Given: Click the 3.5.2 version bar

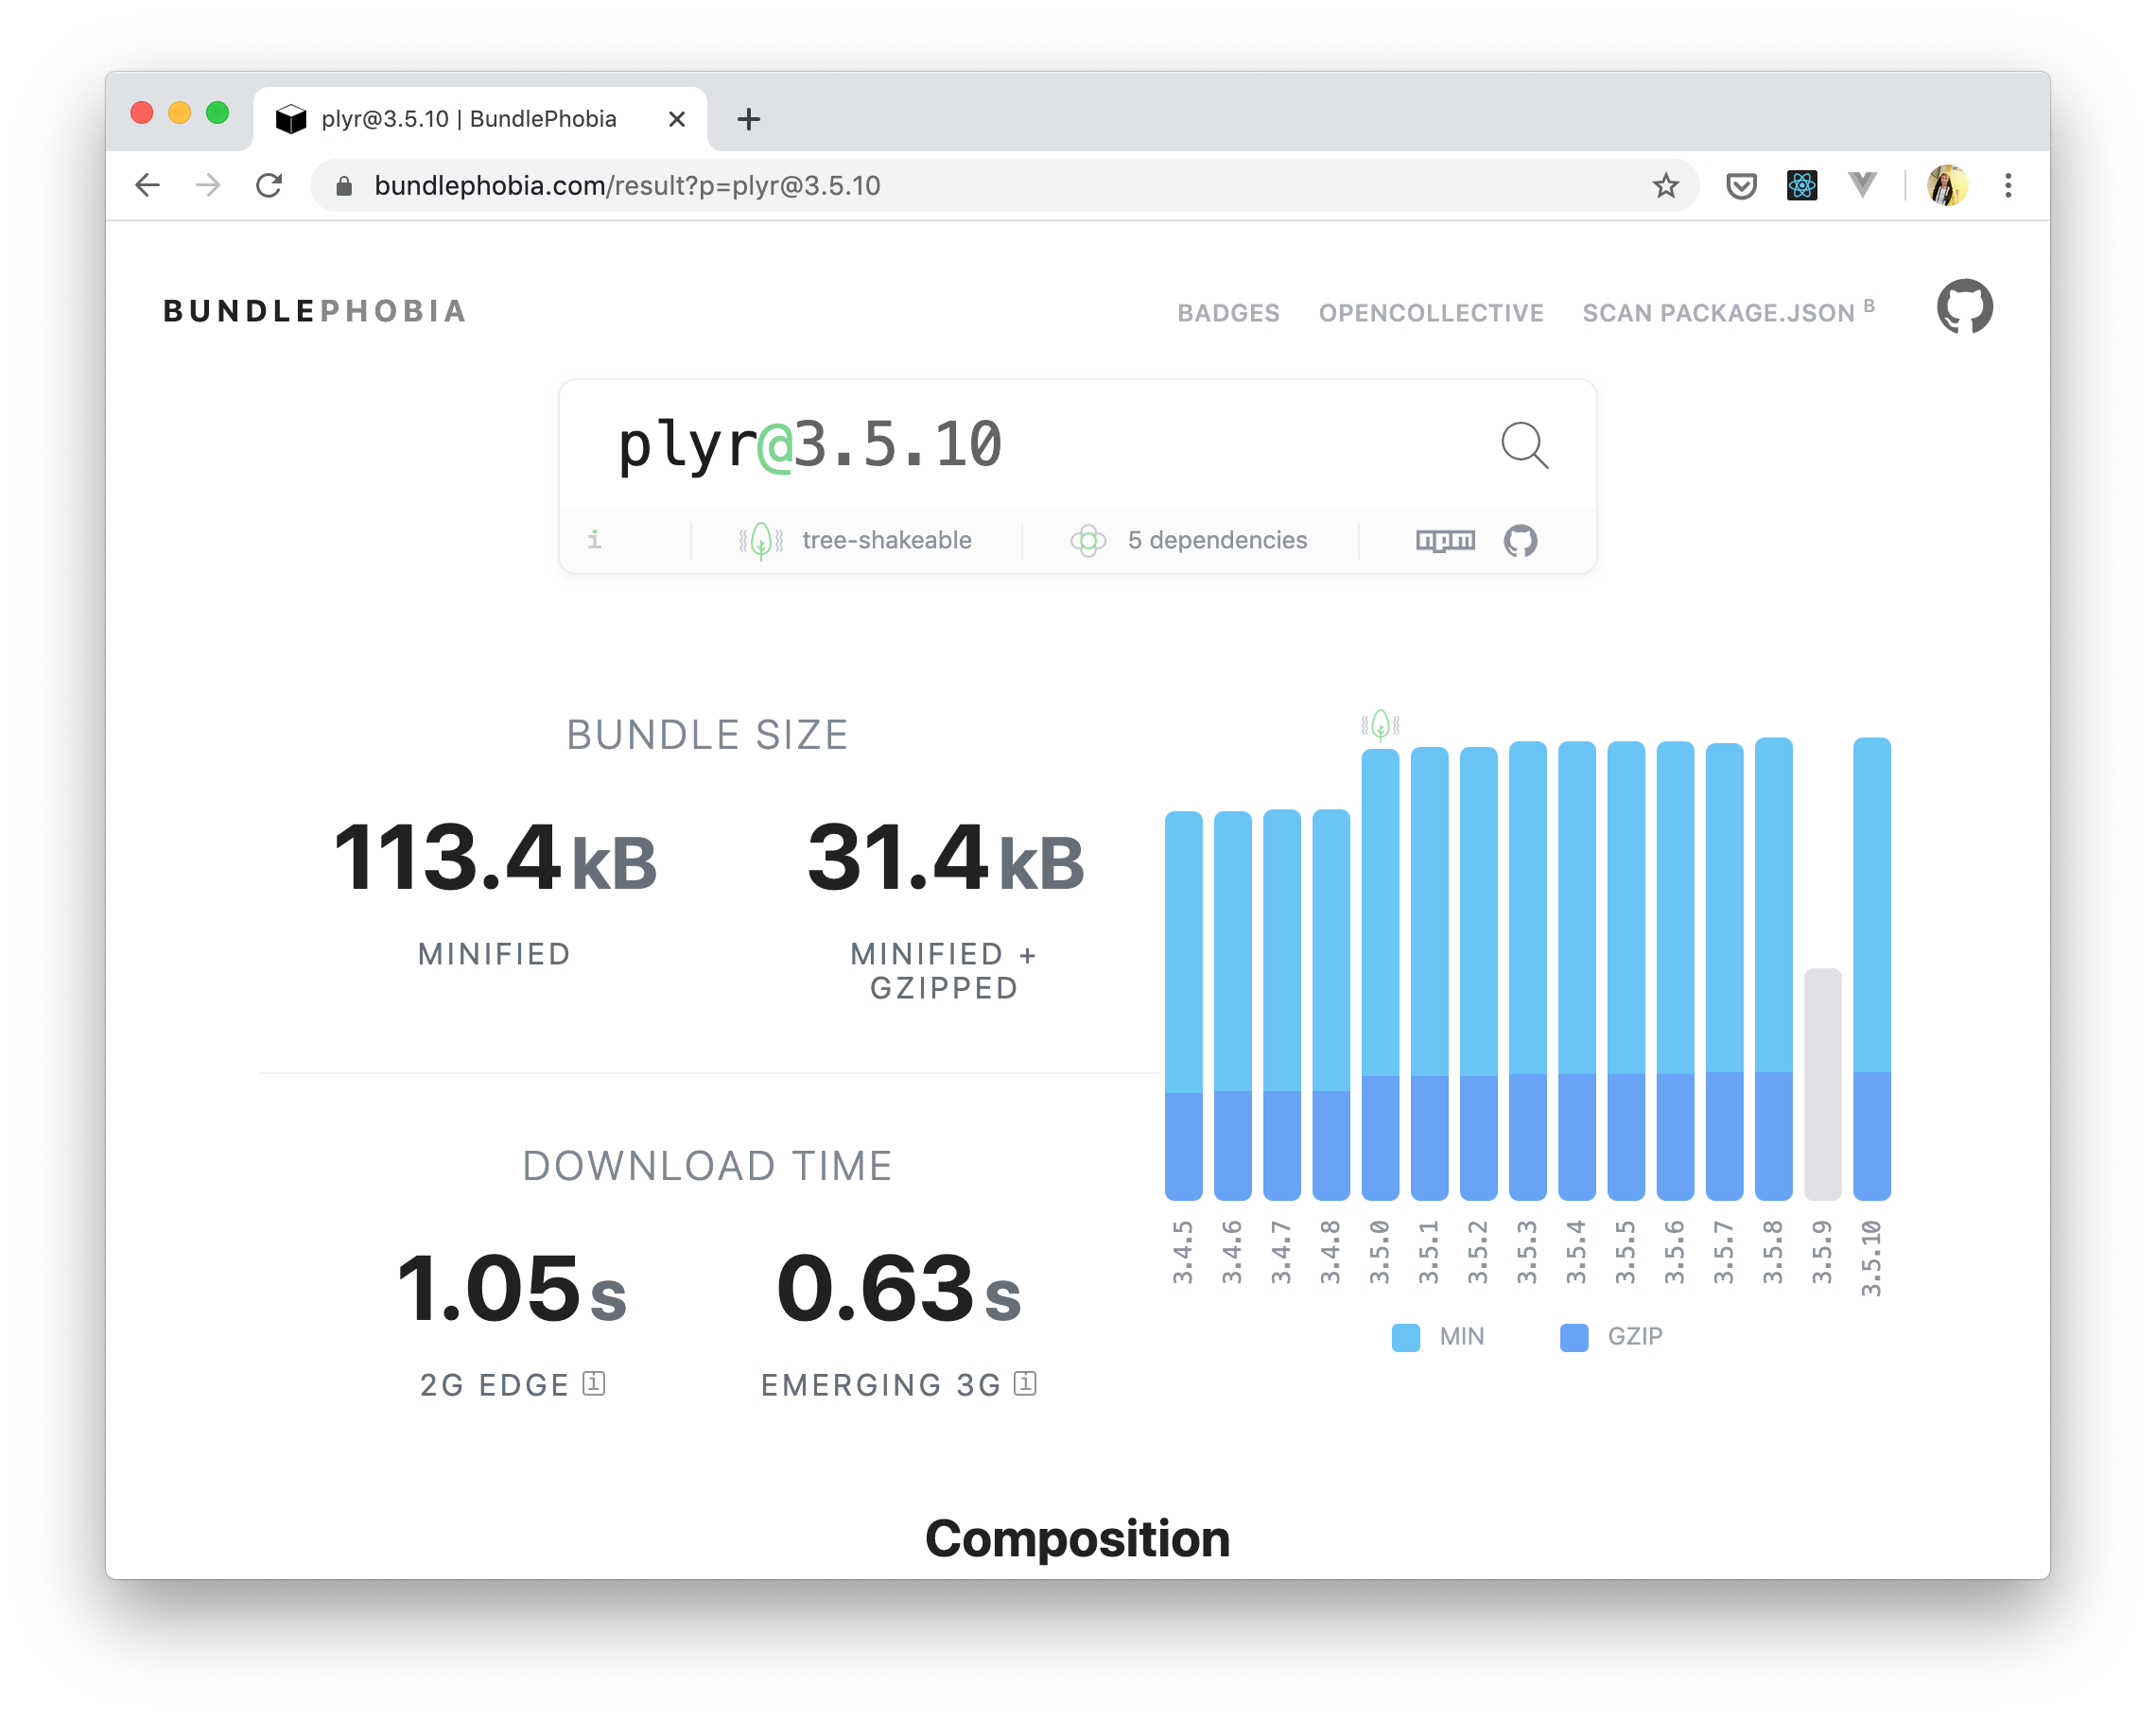Looking at the screenshot, I should point(1478,973).
